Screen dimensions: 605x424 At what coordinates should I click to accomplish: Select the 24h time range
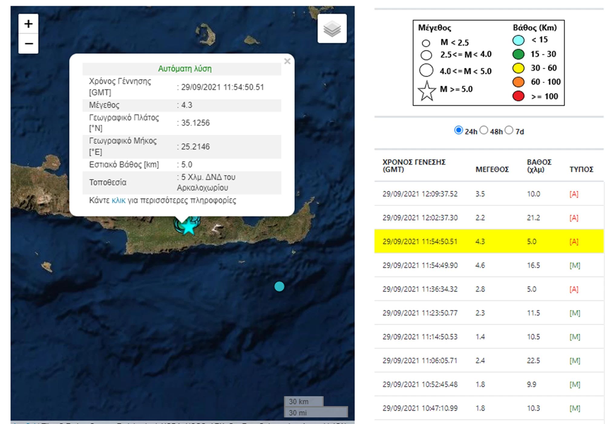pyautogui.click(x=459, y=130)
